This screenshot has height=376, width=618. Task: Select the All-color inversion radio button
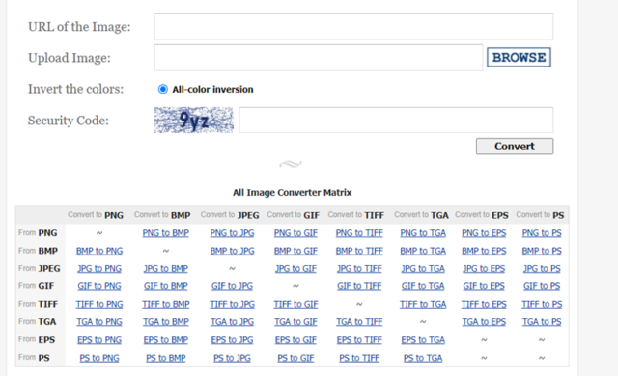coord(163,90)
